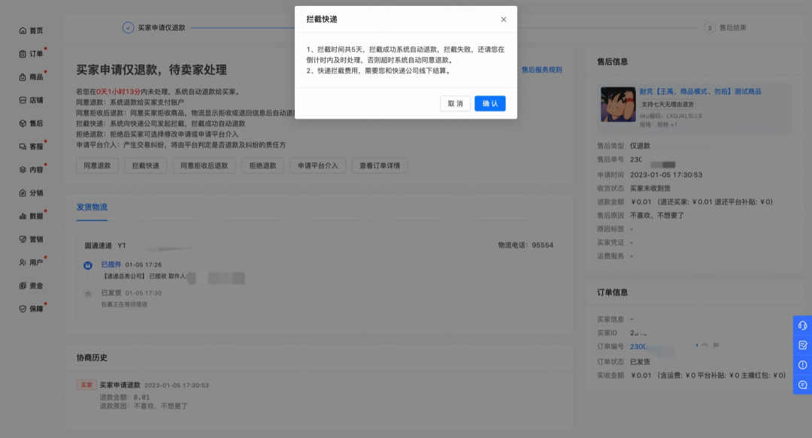Open the headset support icon on right edge
Viewport: 812px width, 438px height.
802,325
